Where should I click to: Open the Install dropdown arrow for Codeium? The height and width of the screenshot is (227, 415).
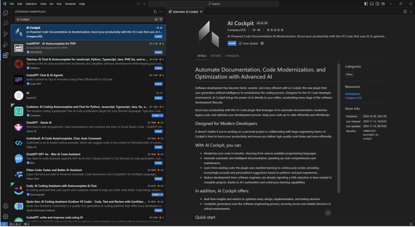[x=162, y=116]
